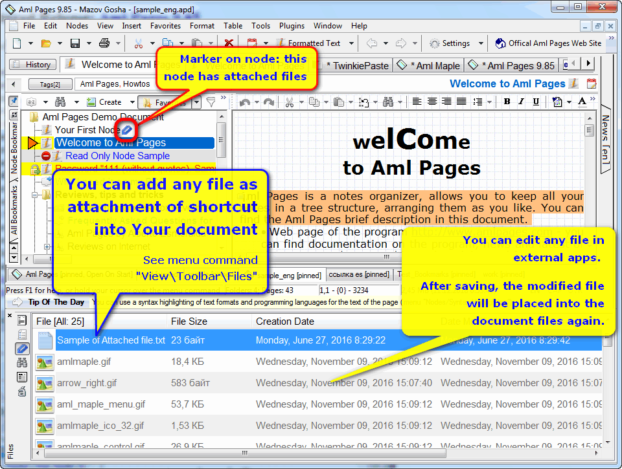
Task: Click the Tags[2] button
Action: [x=50, y=84]
